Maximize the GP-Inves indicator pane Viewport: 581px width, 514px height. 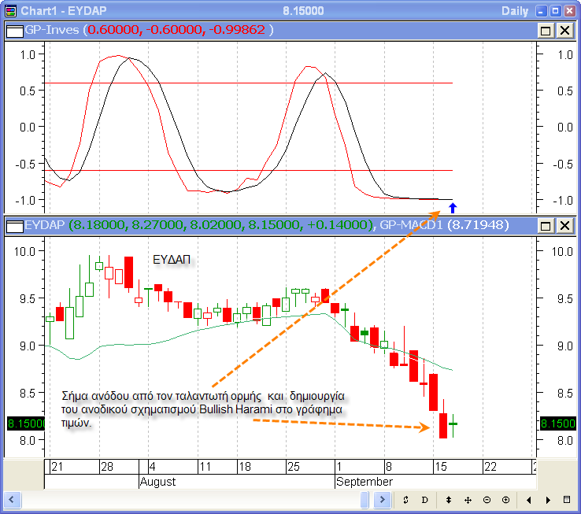[546, 30]
